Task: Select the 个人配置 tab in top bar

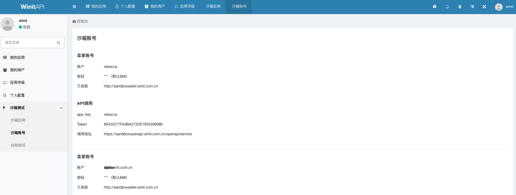Action: pyautogui.click(x=125, y=6)
